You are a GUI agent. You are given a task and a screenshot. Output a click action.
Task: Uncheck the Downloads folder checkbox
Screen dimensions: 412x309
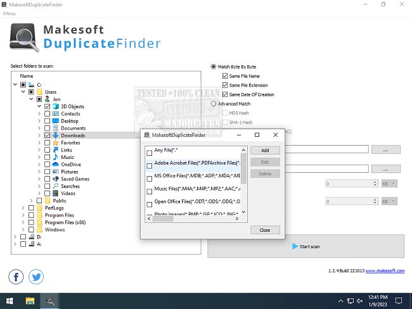[x=47, y=136]
